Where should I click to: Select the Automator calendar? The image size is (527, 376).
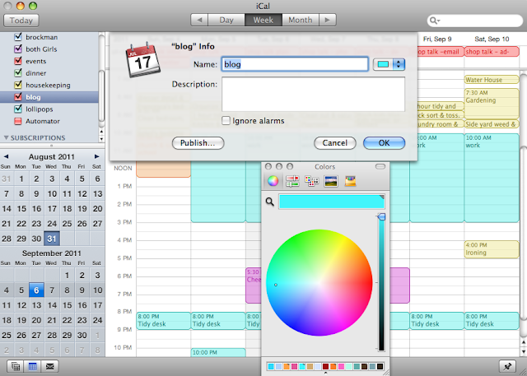click(43, 121)
